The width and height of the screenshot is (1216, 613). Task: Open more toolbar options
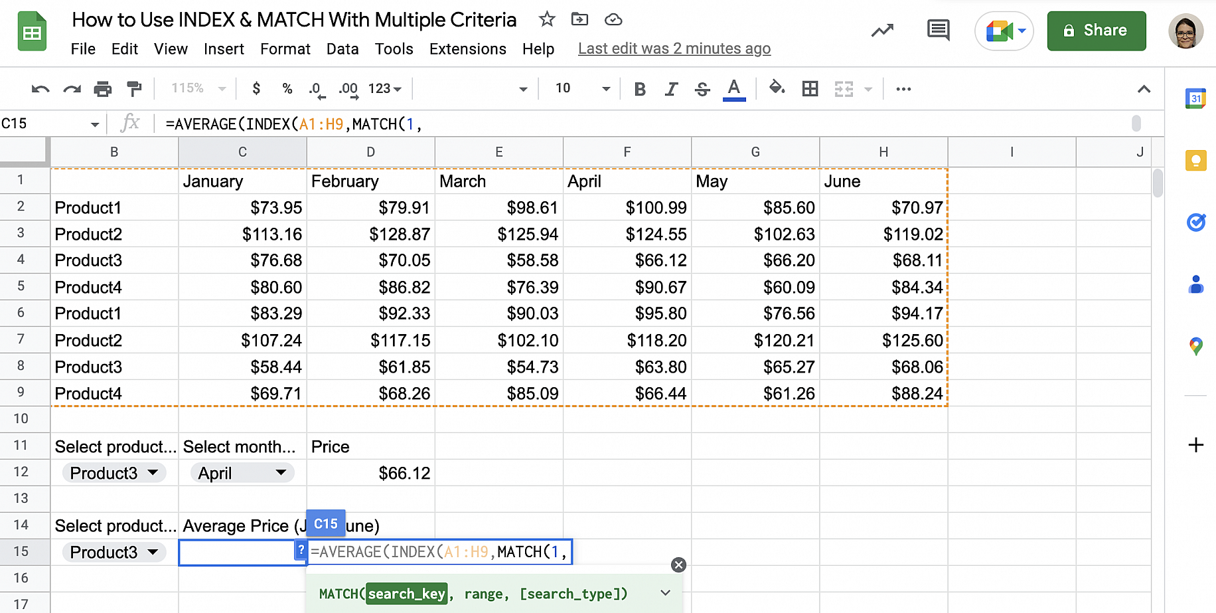coord(903,89)
